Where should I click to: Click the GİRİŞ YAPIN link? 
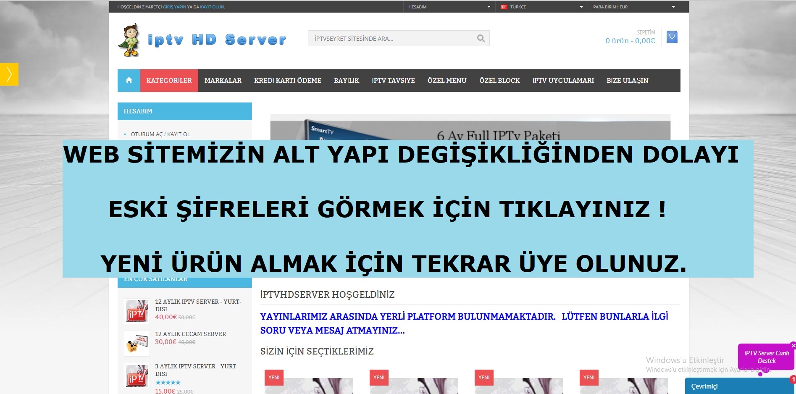click(174, 7)
